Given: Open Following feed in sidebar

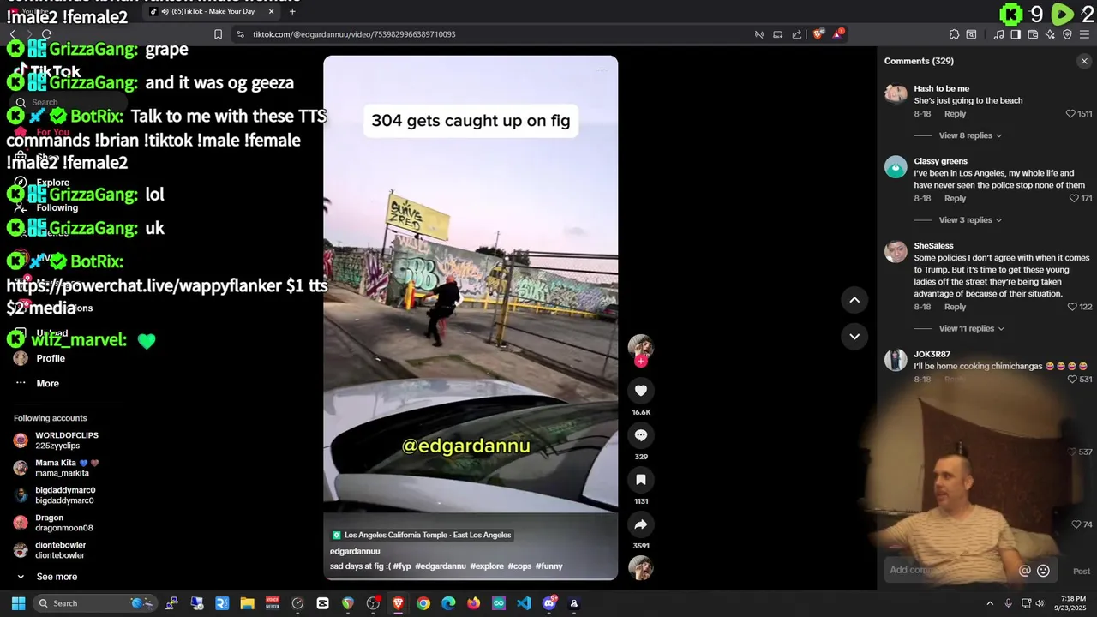Looking at the screenshot, I should 47,207.
